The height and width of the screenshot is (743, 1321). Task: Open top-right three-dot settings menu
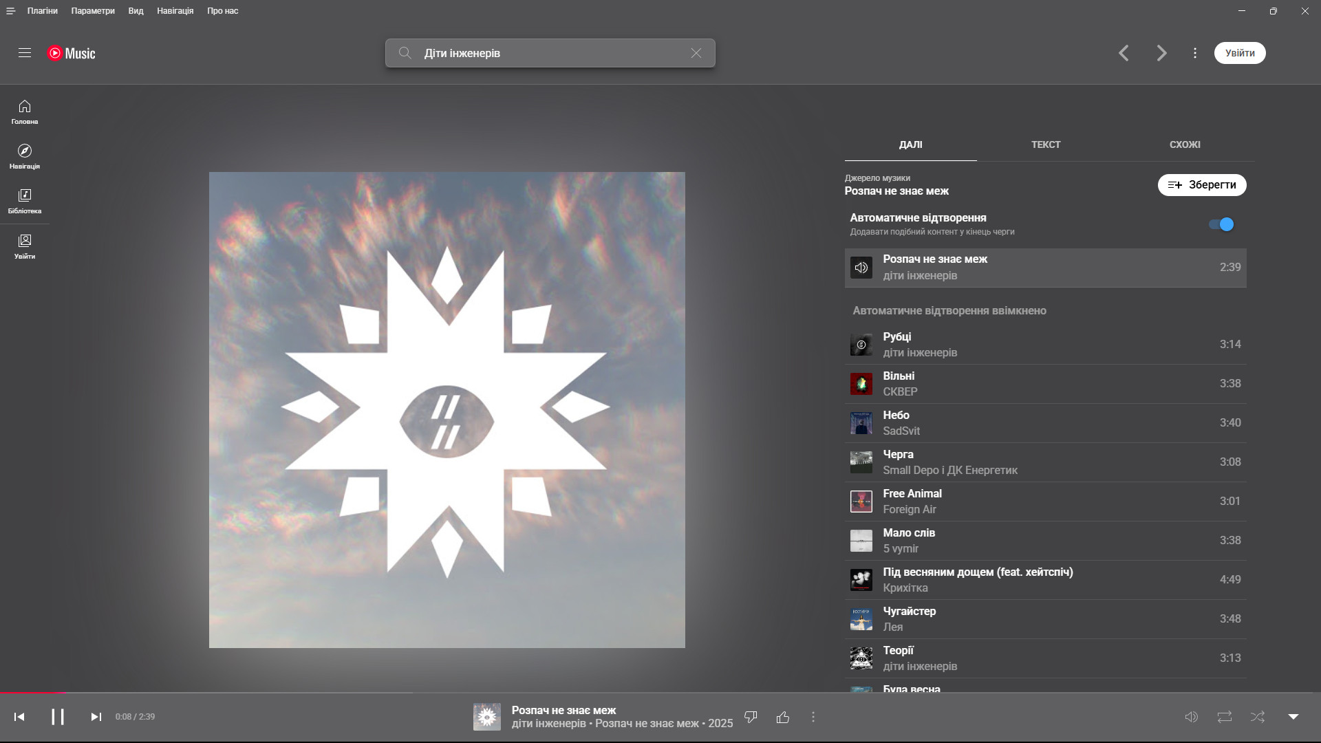point(1195,53)
